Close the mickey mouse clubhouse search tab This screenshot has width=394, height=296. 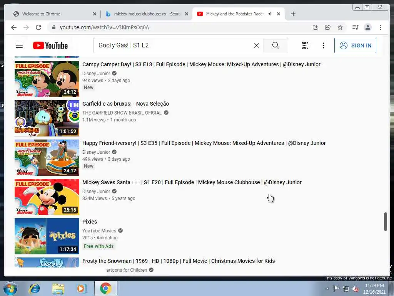coord(187,14)
